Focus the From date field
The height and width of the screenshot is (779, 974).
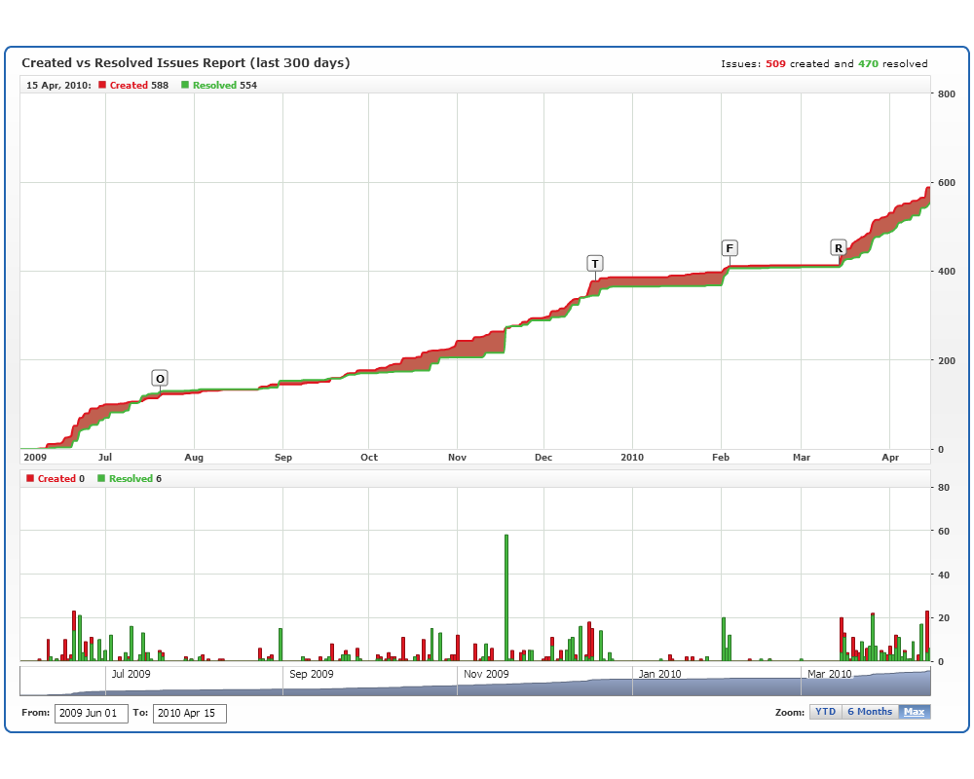pyautogui.click(x=91, y=713)
